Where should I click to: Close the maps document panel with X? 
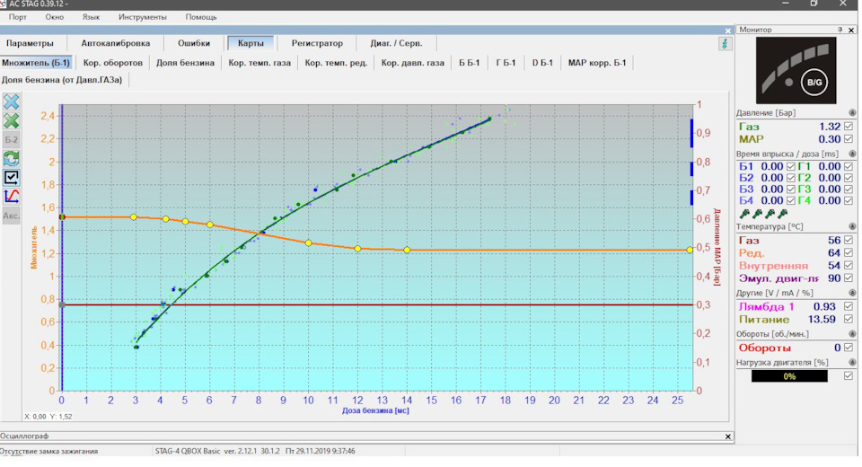pos(728,31)
